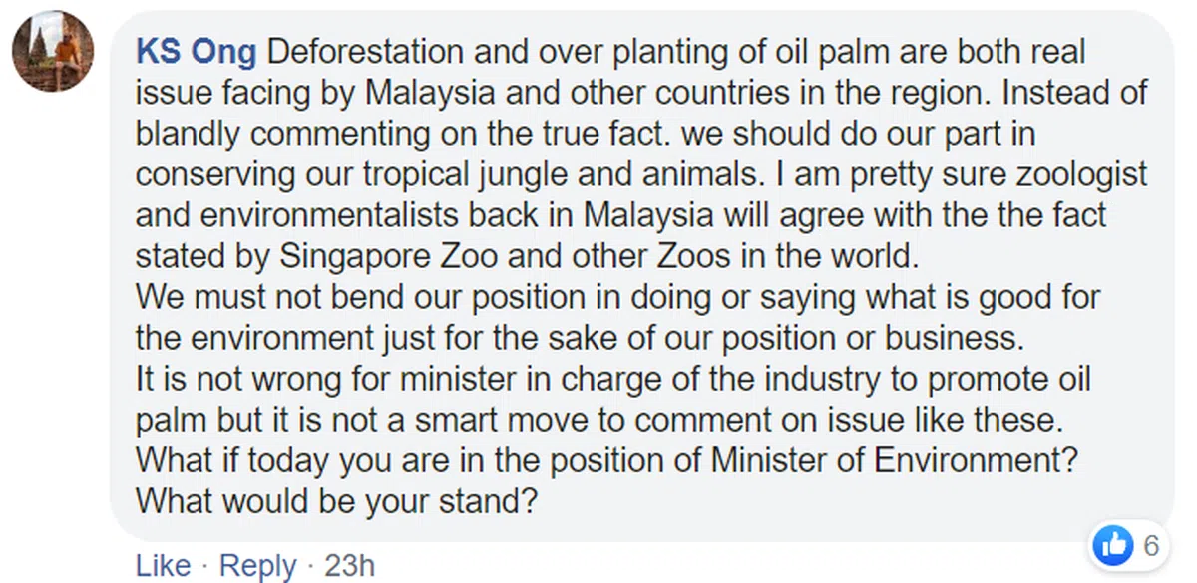Image resolution: width=1197 pixels, height=583 pixels.
Task: Click the phrase "smart move" in the comment
Action: coord(491,419)
